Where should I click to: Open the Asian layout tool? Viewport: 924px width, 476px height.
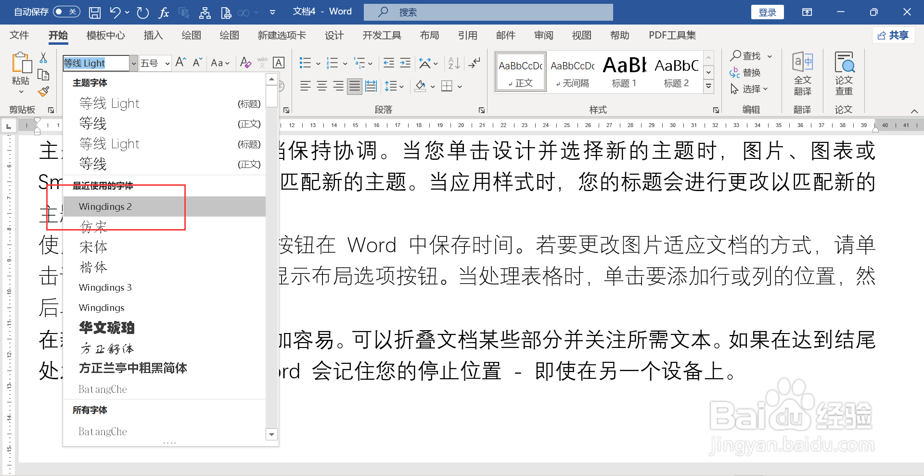(425, 63)
